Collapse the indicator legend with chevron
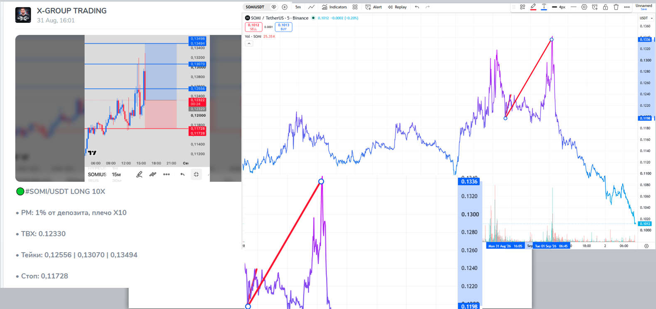Viewport: 656px width, 309px height. 249,44
